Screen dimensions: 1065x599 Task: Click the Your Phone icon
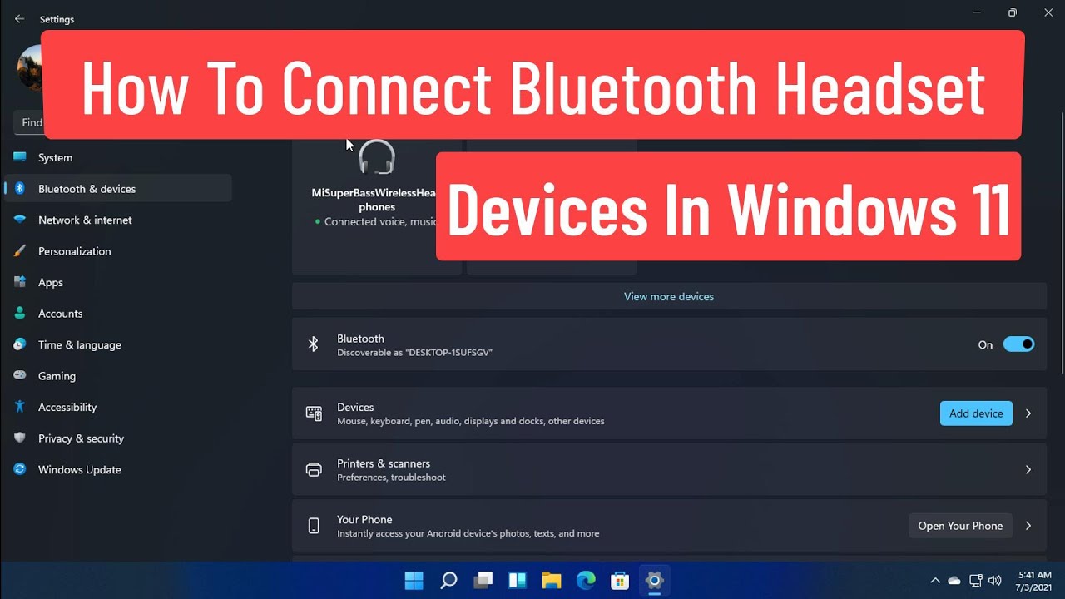tap(314, 526)
